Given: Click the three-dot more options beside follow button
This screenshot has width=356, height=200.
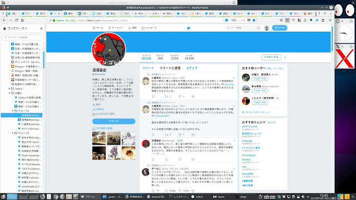Looking at the screenshot, I should point(285,57).
